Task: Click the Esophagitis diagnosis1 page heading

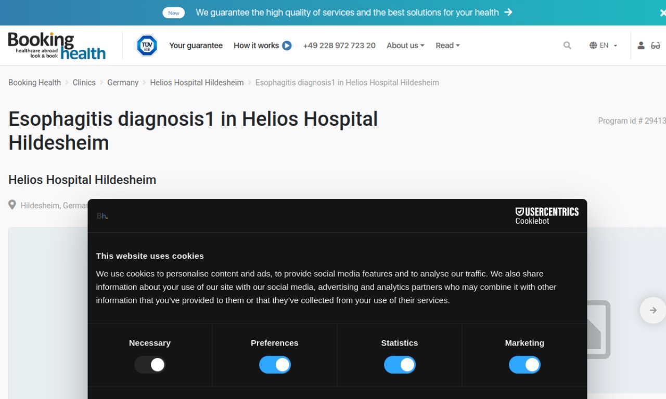Action: click(x=193, y=131)
